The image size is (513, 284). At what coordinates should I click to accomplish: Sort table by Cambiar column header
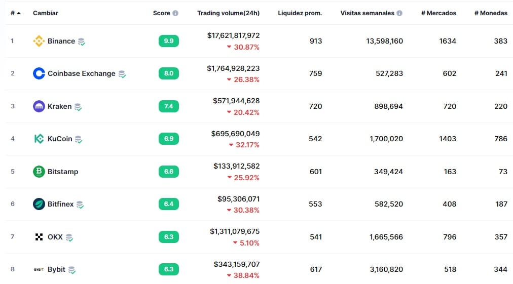pyautogui.click(x=46, y=13)
